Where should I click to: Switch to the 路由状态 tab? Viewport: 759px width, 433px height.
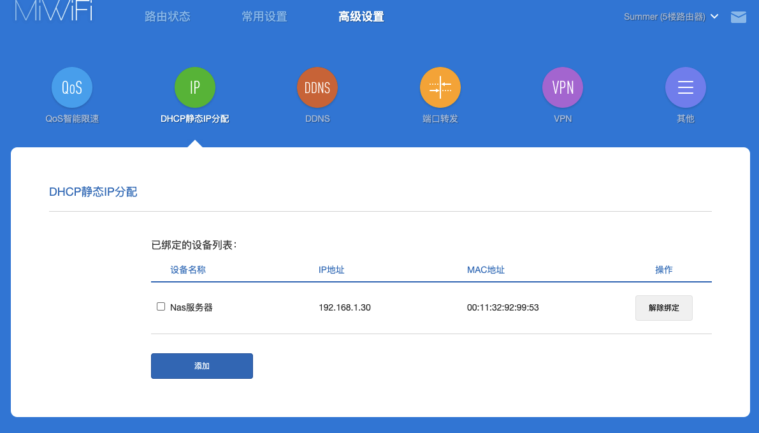[x=168, y=17]
